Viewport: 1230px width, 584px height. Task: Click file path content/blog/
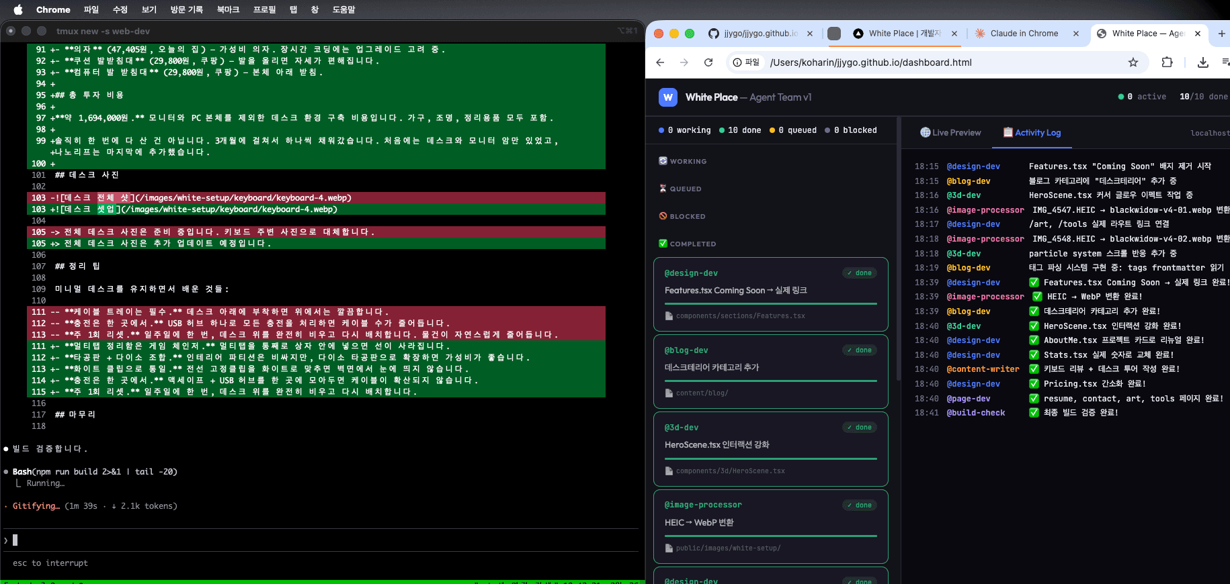point(702,393)
